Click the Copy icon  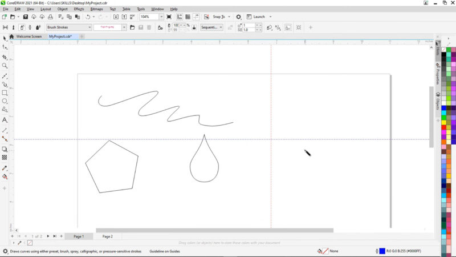click(69, 17)
